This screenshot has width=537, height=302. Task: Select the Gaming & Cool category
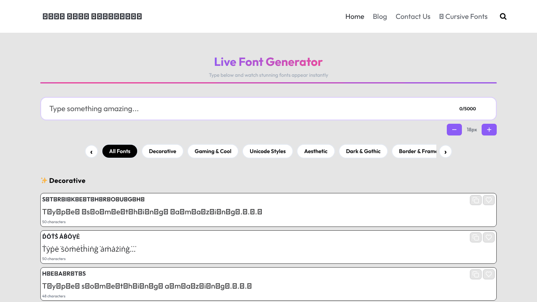point(213,151)
